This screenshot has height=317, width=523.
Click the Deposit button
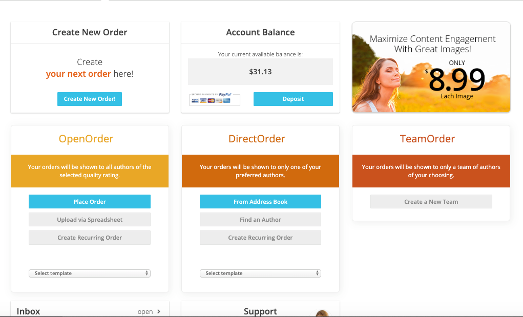pos(293,99)
